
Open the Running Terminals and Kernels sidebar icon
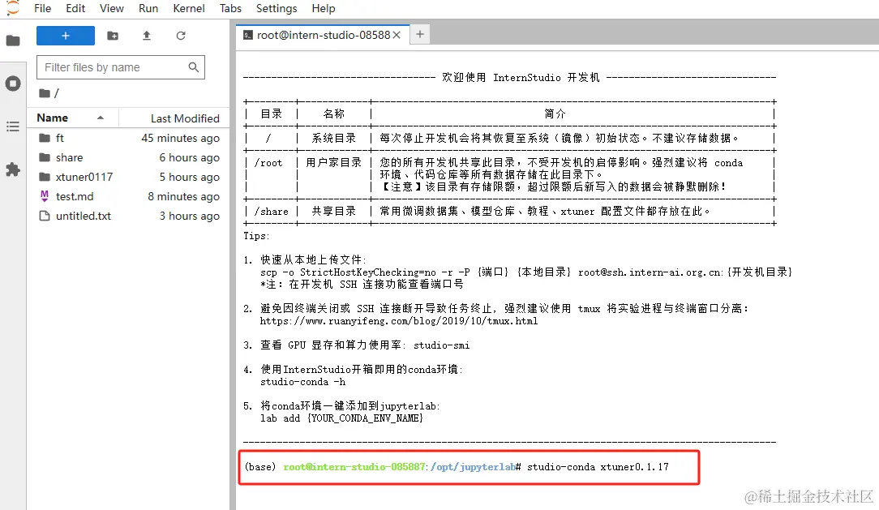(x=13, y=84)
